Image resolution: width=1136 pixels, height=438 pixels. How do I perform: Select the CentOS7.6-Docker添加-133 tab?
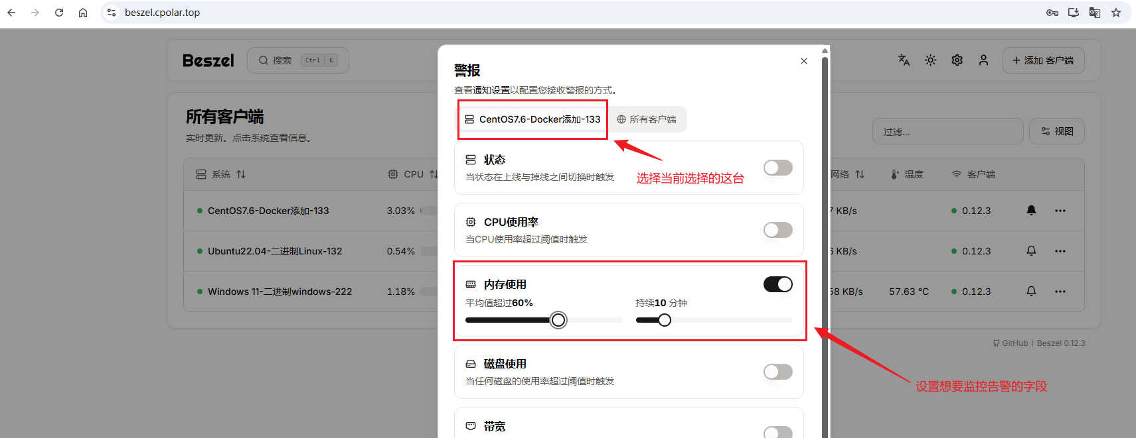click(x=532, y=119)
